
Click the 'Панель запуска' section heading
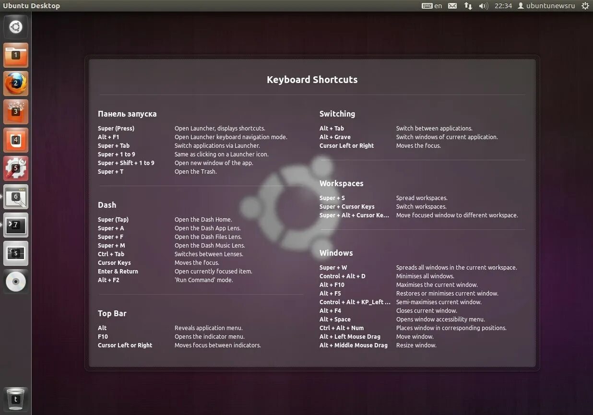pos(127,114)
